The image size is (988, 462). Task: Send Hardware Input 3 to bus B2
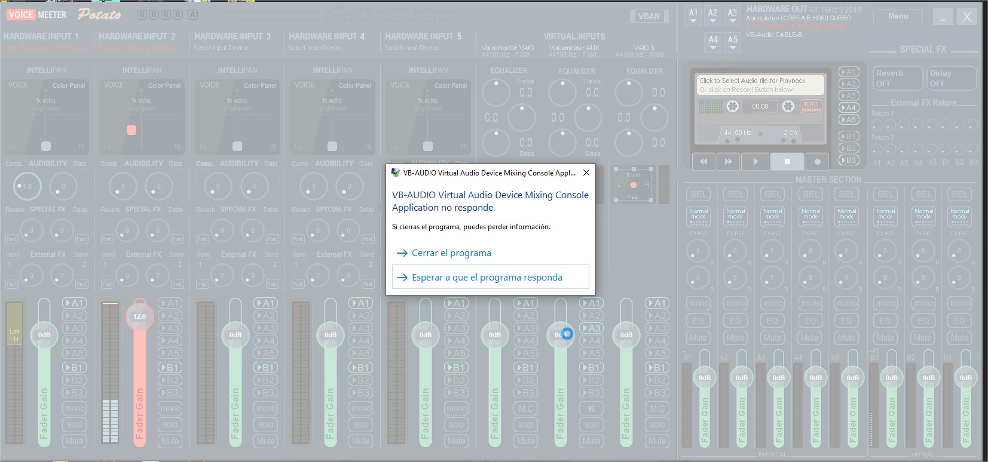pos(266,380)
